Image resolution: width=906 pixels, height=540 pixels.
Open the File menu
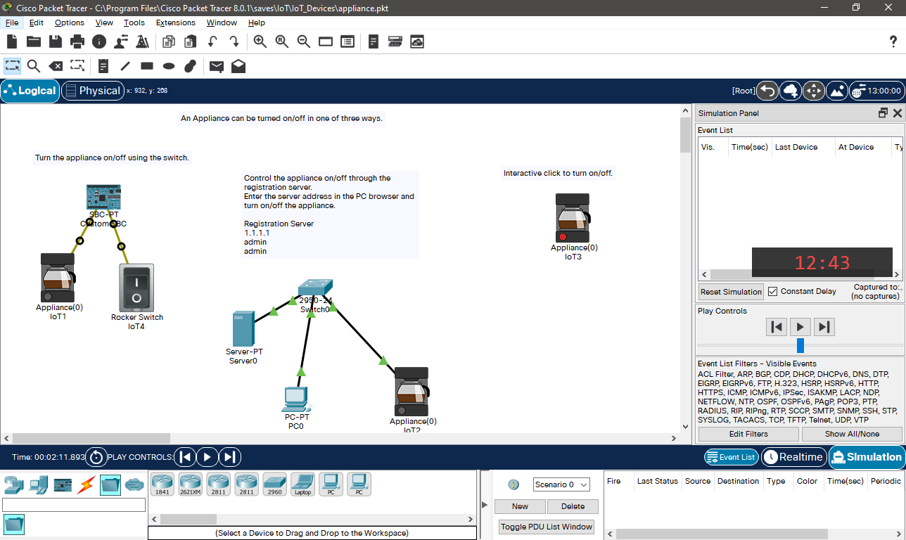pyautogui.click(x=12, y=22)
